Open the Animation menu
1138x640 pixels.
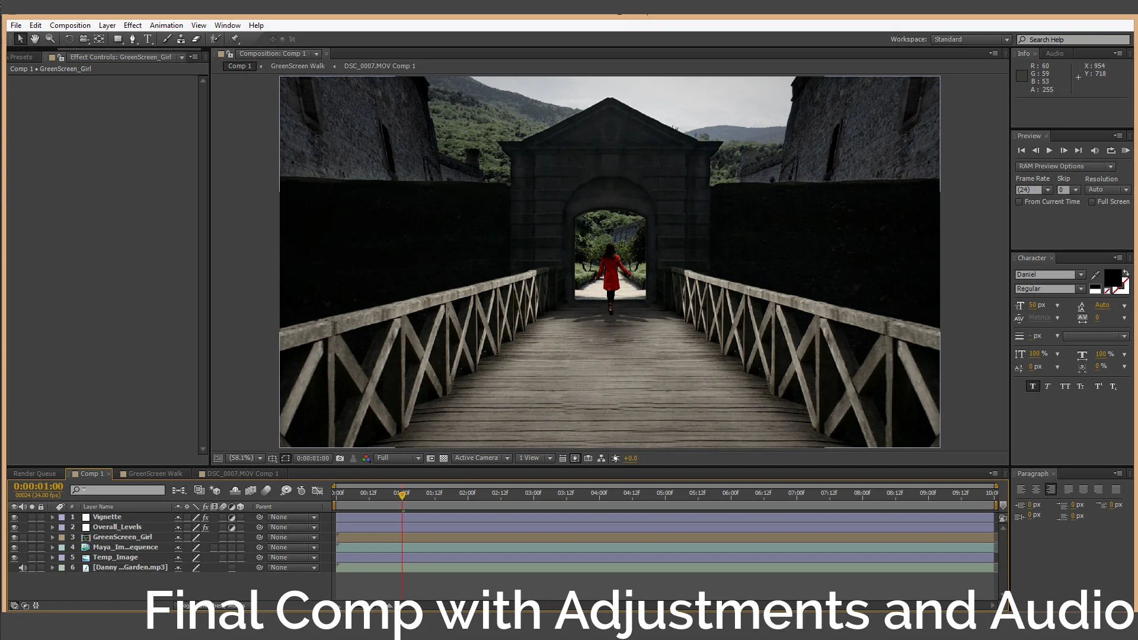tap(167, 25)
